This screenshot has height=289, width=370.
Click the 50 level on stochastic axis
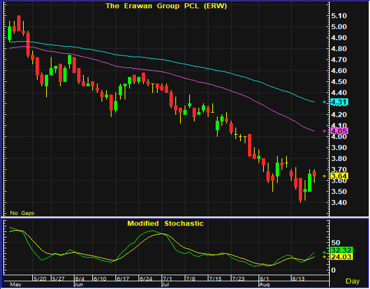pos(336,243)
